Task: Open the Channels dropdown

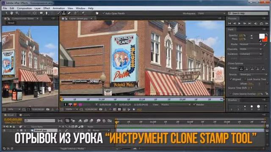Action: tap(250, 49)
